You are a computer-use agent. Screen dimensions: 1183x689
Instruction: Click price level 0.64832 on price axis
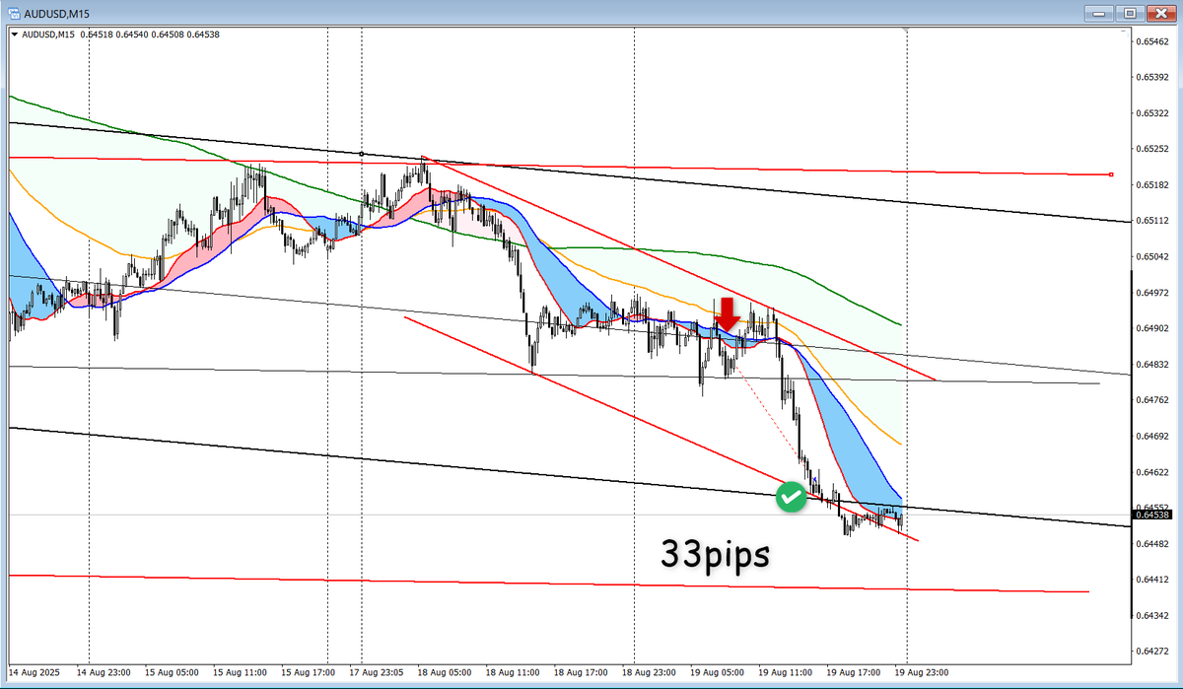pyautogui.click(x=1151, y=365)
